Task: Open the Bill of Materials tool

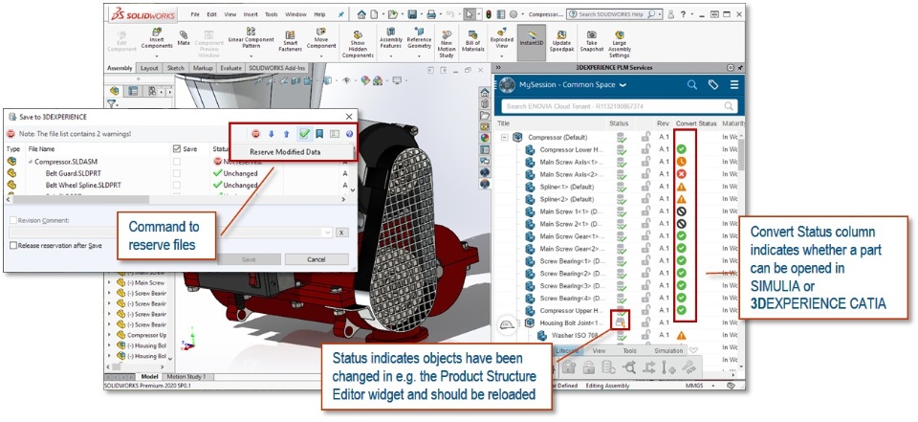Action: (x=473, y=41)
